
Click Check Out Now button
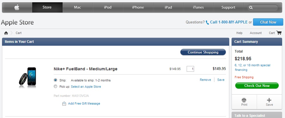[x=257, y=86]
